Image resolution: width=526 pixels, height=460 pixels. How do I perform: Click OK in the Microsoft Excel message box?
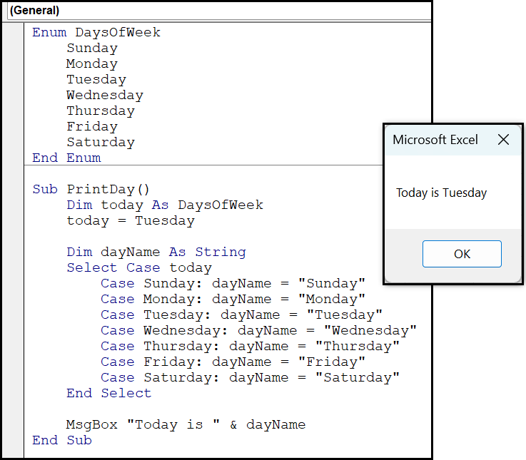pos(462,254)
